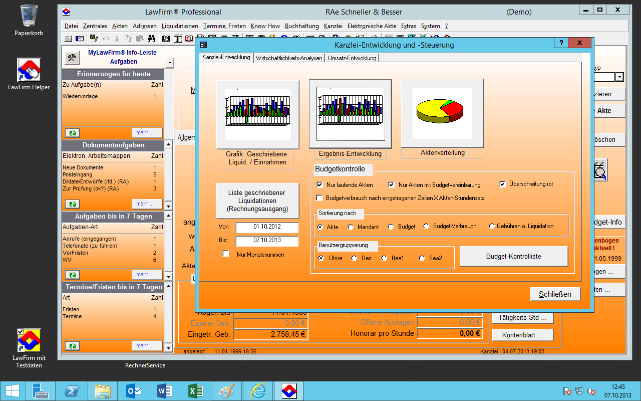Toggle Überschreitung rot checkbox
641x401 pixels.
tap(502, 184)
